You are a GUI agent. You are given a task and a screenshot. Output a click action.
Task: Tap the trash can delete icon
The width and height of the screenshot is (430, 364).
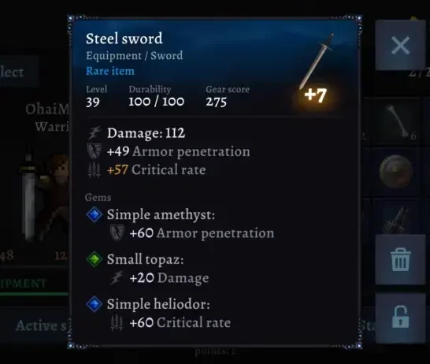point(400,259)
